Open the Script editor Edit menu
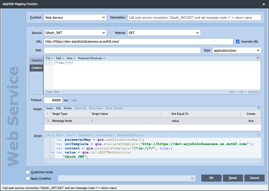Image resolution: width=269 pixels, height=191 pixels. [60, 135]
